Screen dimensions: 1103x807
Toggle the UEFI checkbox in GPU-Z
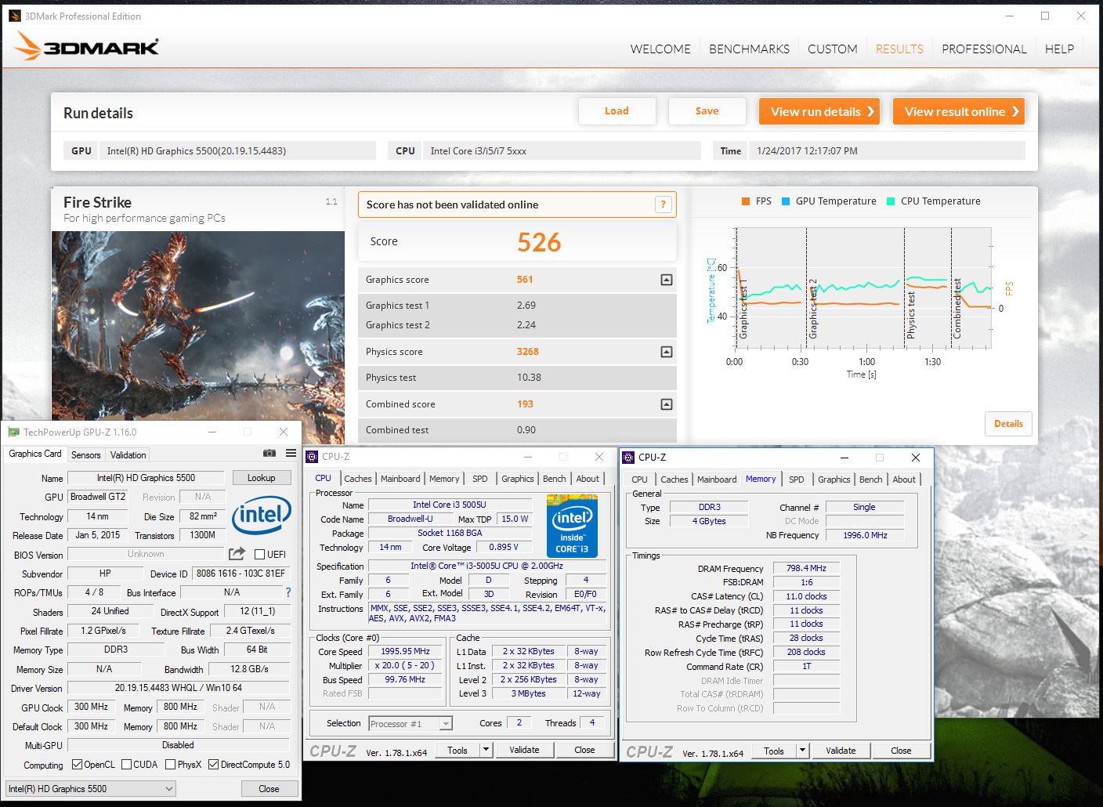pos(259,554)
